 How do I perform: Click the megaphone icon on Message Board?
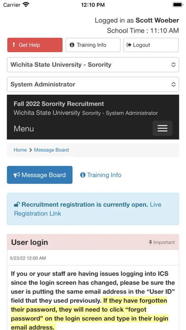click(x=17, y=175)
